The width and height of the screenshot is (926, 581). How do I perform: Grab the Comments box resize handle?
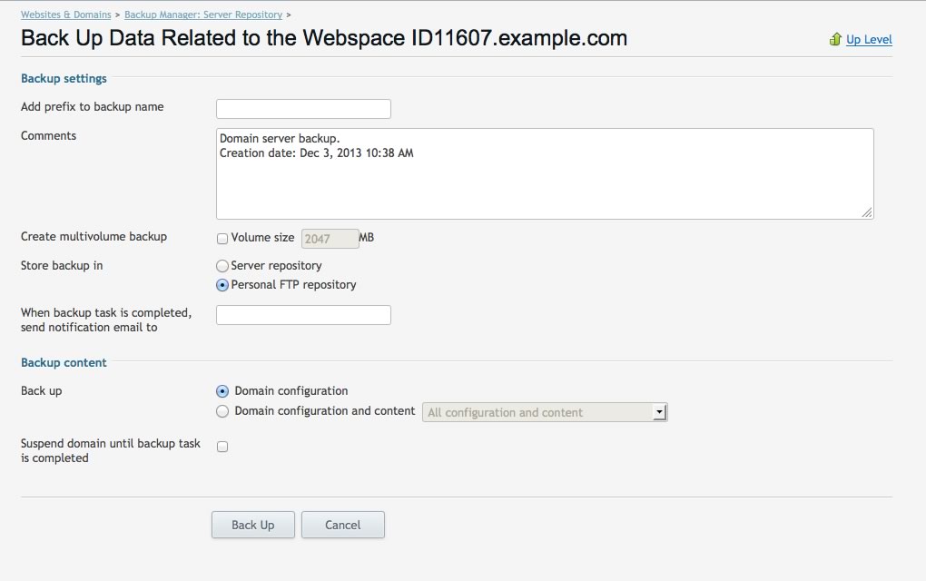click(x=867, y=212)
